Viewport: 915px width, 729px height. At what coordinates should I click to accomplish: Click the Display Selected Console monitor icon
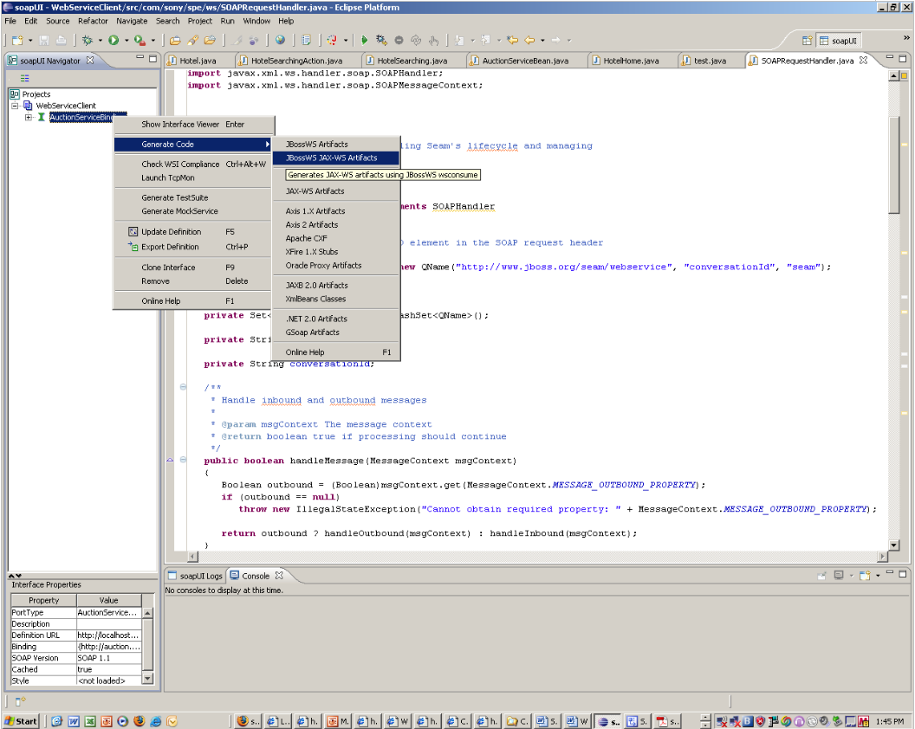pos(839,575)
